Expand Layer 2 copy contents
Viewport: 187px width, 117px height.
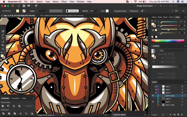point(160,105)
